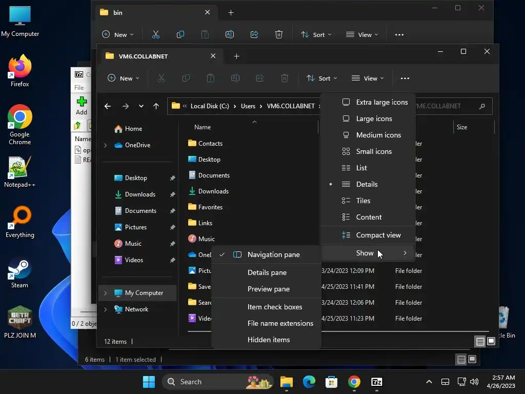Image resolution: width=525 pixels, height=394 pixels.
Task: Choose Content view
Action: pos(368,217)
